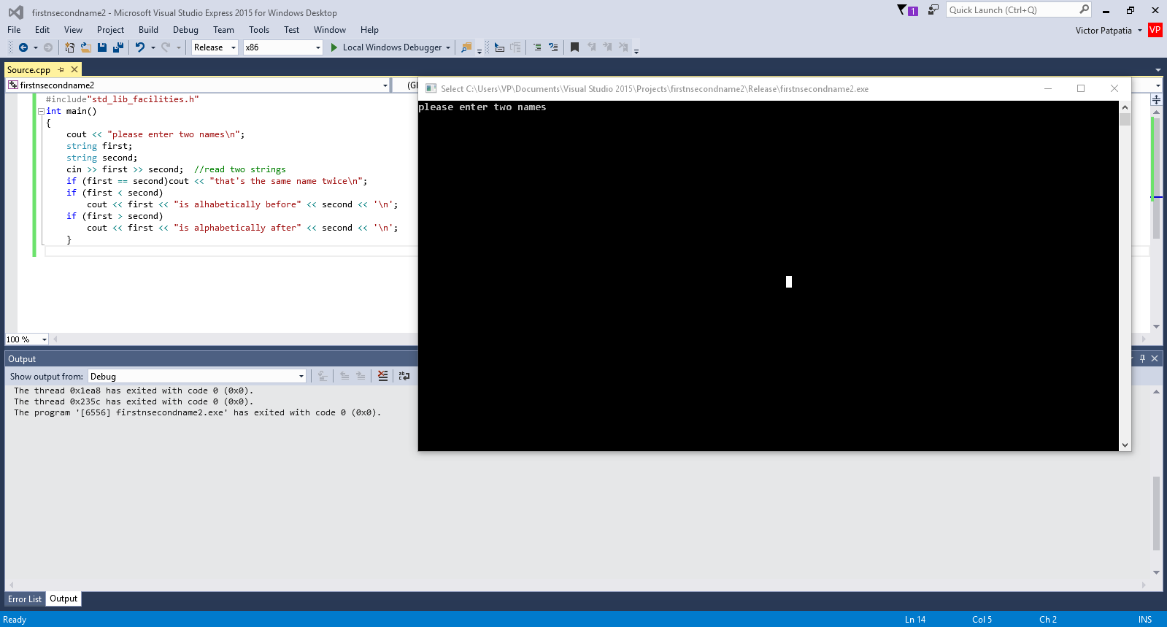Open the Release configuration dropdown
The width and height of the screenshot is (1167, 627).
[215, 47]
